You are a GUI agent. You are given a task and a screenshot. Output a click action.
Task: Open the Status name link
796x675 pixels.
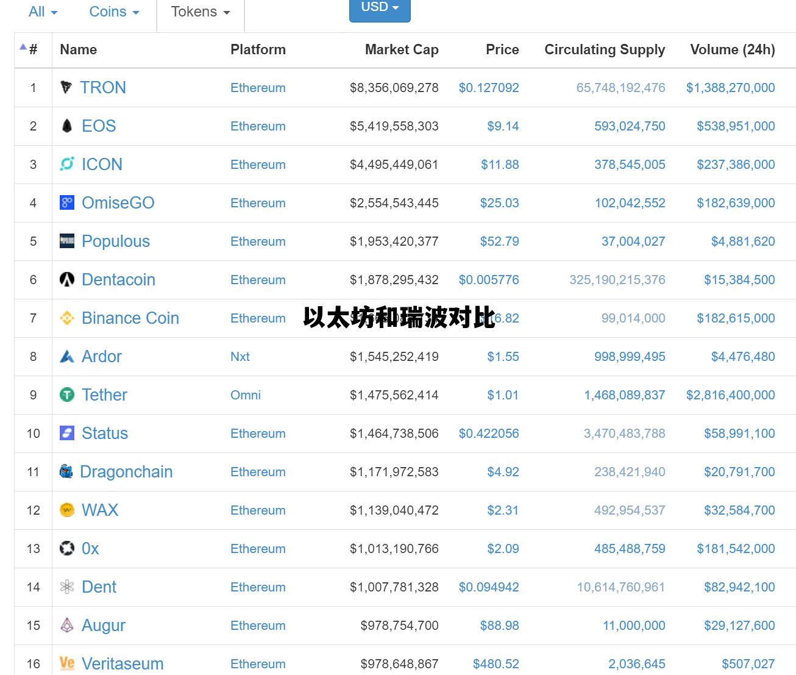coord(105,433)
